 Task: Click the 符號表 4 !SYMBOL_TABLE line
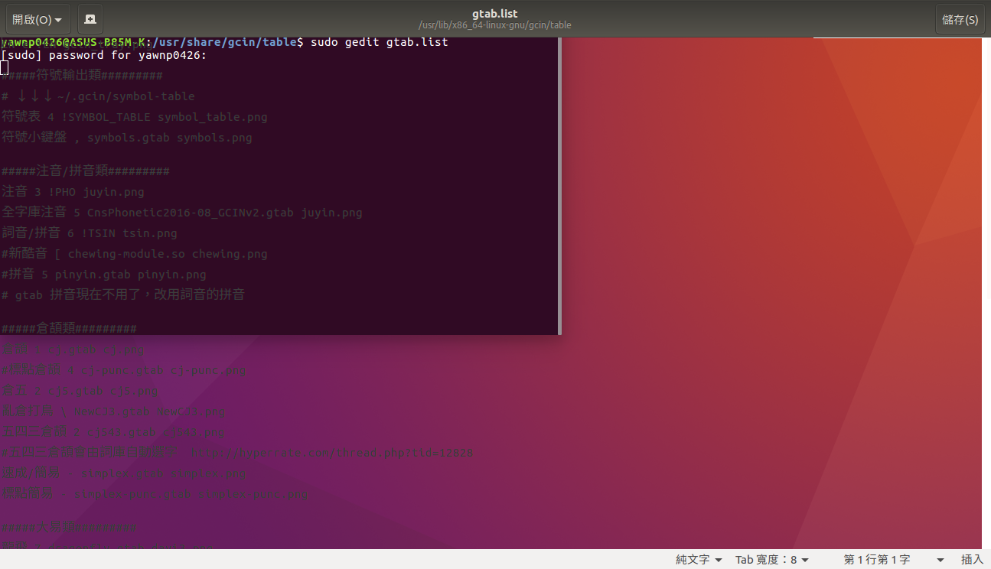tap(135, 117)
